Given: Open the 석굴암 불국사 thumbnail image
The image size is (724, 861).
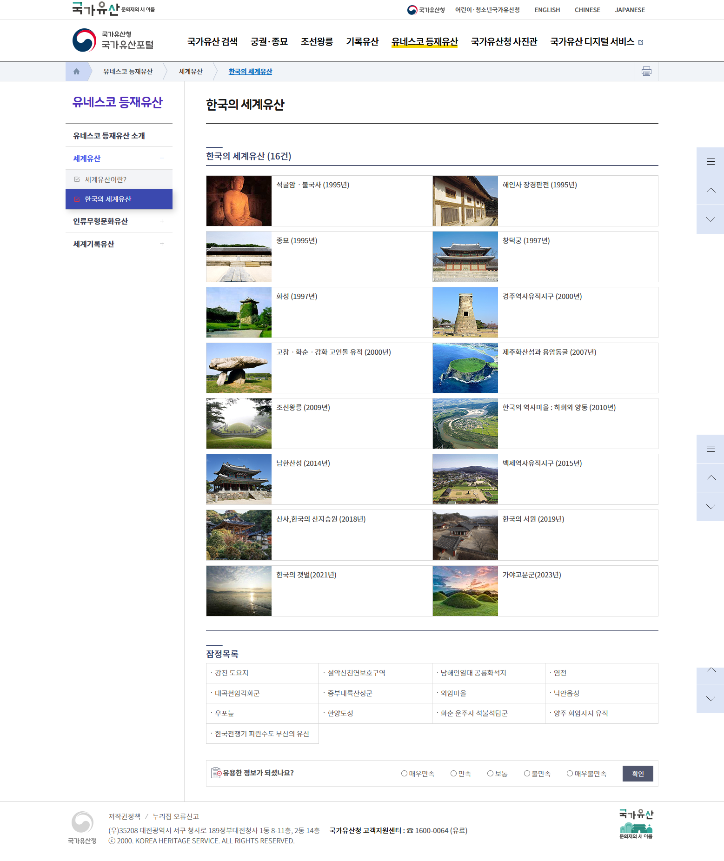Looking at the screenshot, I should 239,201.
